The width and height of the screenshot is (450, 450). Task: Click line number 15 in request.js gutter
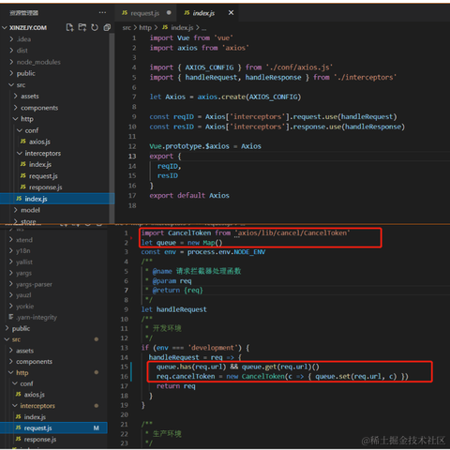125,367
